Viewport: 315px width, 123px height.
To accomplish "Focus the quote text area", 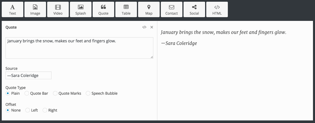I will (x=79, y=48).
